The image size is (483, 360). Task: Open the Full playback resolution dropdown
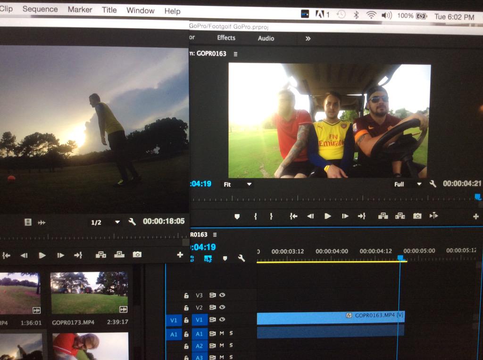[x=407, y=184]
